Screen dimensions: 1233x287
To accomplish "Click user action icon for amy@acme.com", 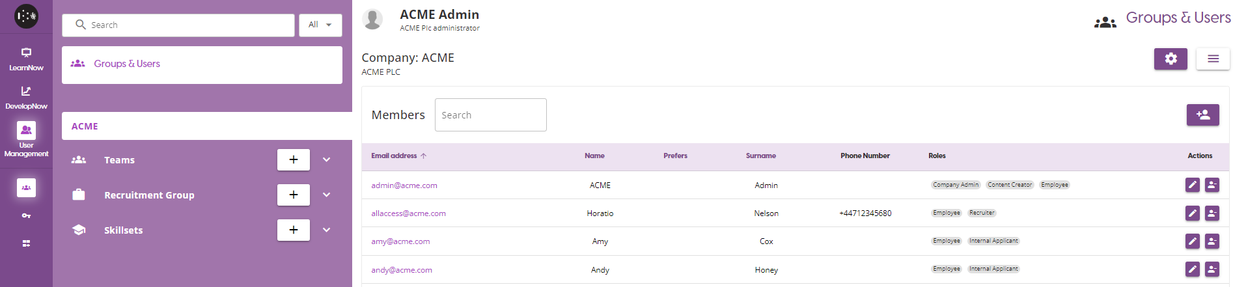I will [1212, 241].
